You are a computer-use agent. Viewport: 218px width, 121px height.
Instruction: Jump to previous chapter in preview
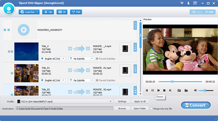click(147, 90)
